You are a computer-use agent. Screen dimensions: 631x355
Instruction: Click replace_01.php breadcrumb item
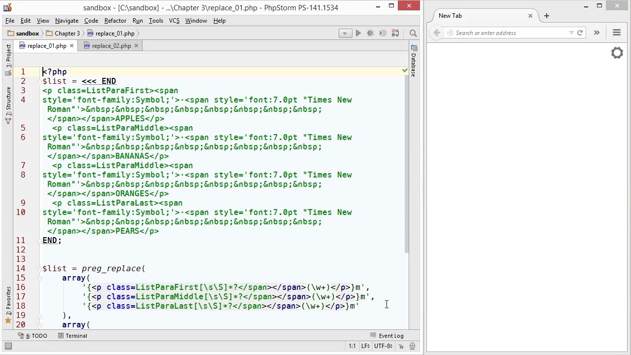[x=111, y=34]
